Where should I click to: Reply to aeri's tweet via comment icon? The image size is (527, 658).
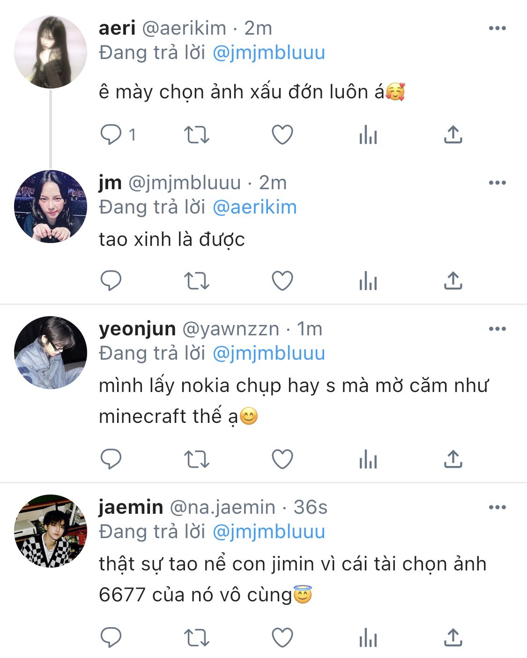pos(111,135)
